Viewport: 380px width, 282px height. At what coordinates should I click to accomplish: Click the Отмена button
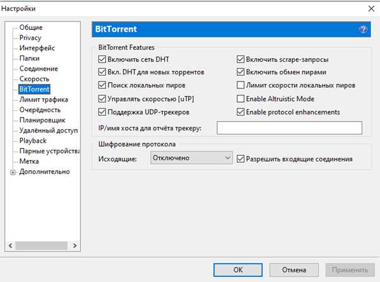point(294,270)
